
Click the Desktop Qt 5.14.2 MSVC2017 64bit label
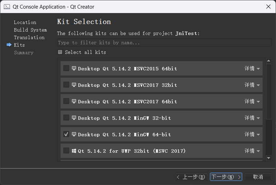tap(127, 102)
